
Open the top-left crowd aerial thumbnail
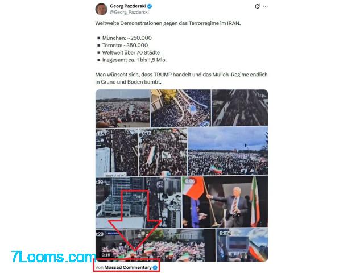[x=123, y=109]
